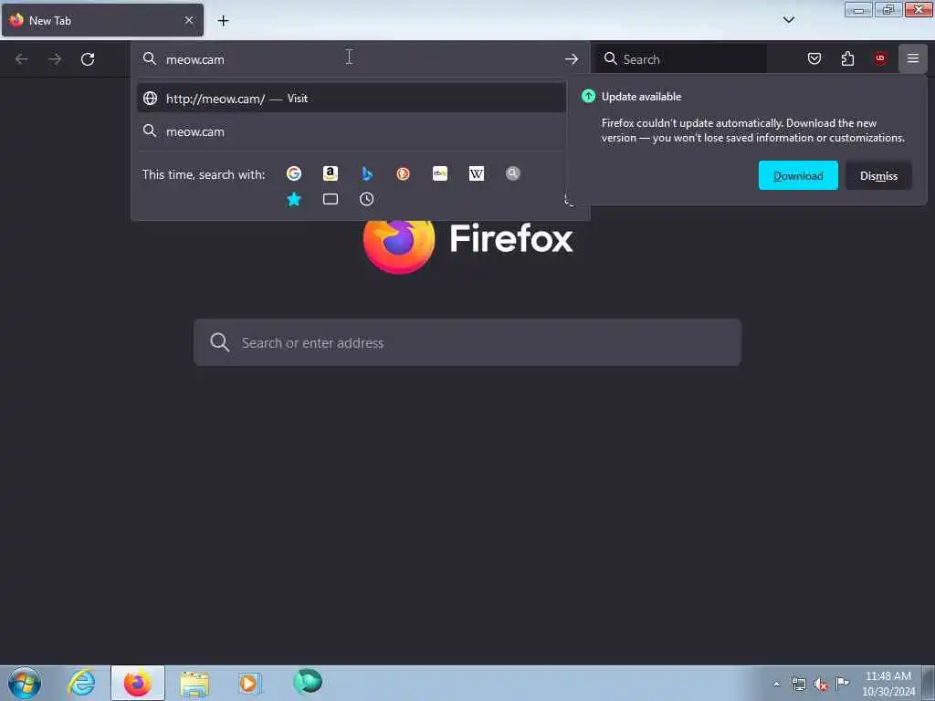Open Action Center flag icon
This screenshot has height=701, width=935.
pyautogui.click(x=842, y=683)
